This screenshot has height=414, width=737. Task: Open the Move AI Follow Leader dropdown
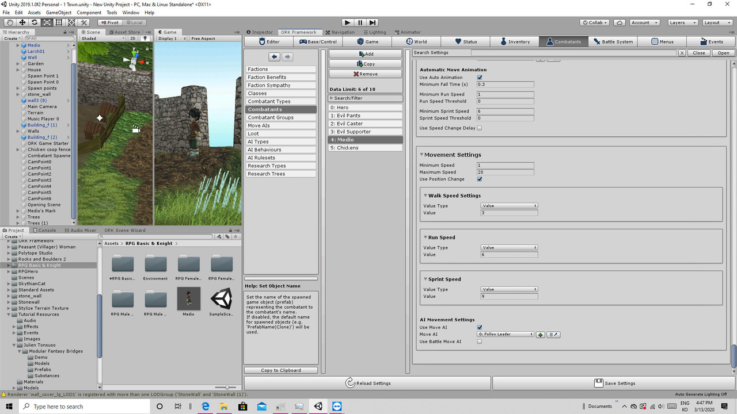tap(506, 334)
